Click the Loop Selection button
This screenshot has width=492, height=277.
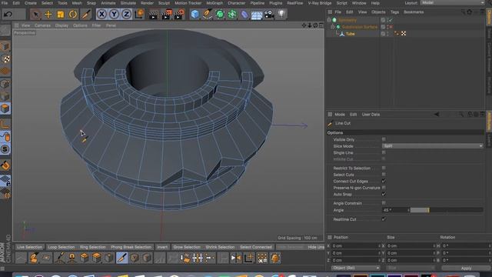pyautogui.click(x=61, y=247)
